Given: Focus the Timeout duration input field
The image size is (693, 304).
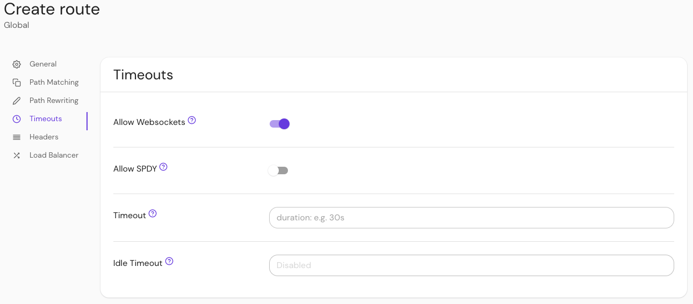Looking at the screenshot, I should click(x=471, y=218).
